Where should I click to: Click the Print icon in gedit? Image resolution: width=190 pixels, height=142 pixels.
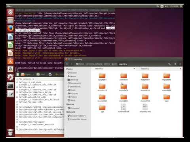[50, 74]
